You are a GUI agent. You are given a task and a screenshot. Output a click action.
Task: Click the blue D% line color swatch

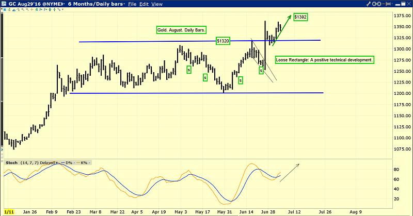coord(62,162)
